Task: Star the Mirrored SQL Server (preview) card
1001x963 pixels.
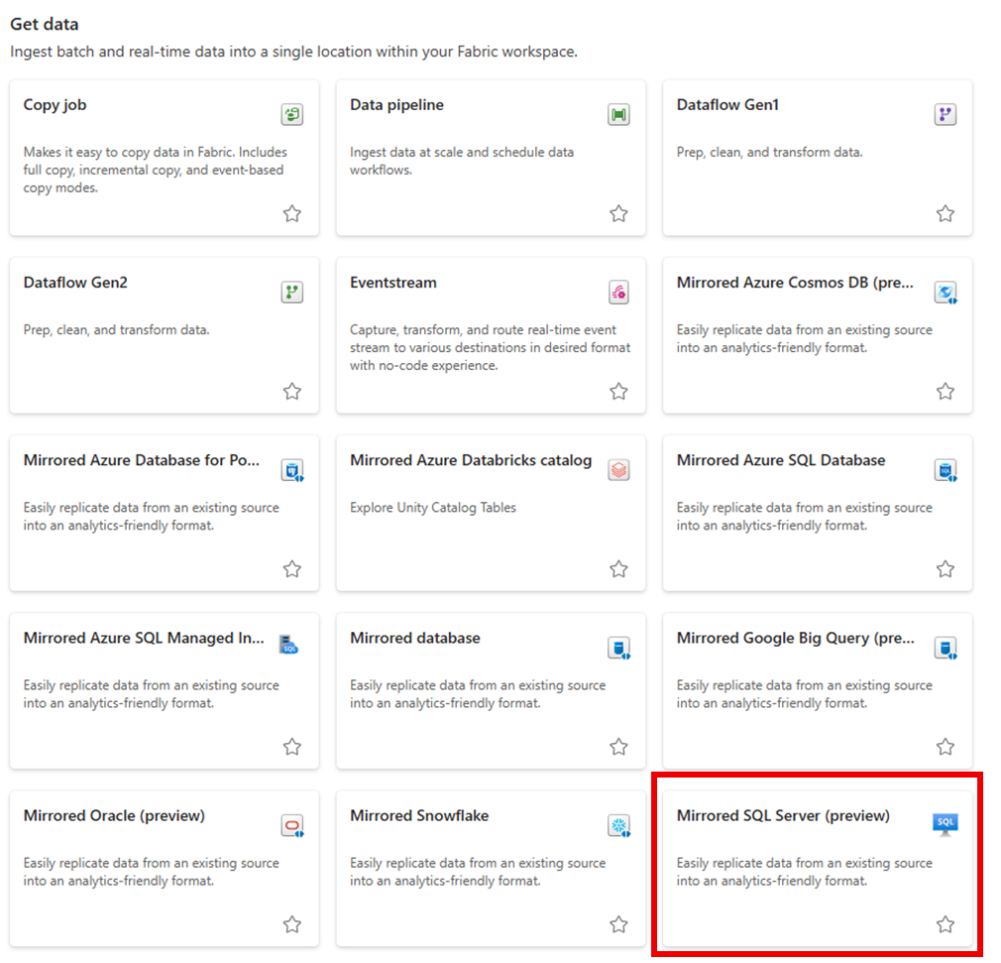Action: pos(945,924)
